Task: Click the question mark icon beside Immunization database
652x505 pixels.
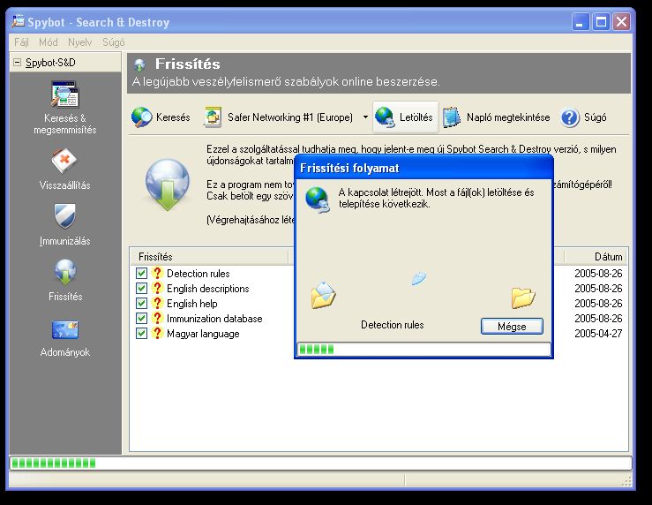Action: [x=157, y=318]
